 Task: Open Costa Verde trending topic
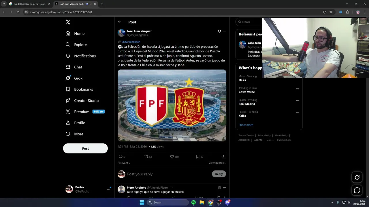(247, 92)
